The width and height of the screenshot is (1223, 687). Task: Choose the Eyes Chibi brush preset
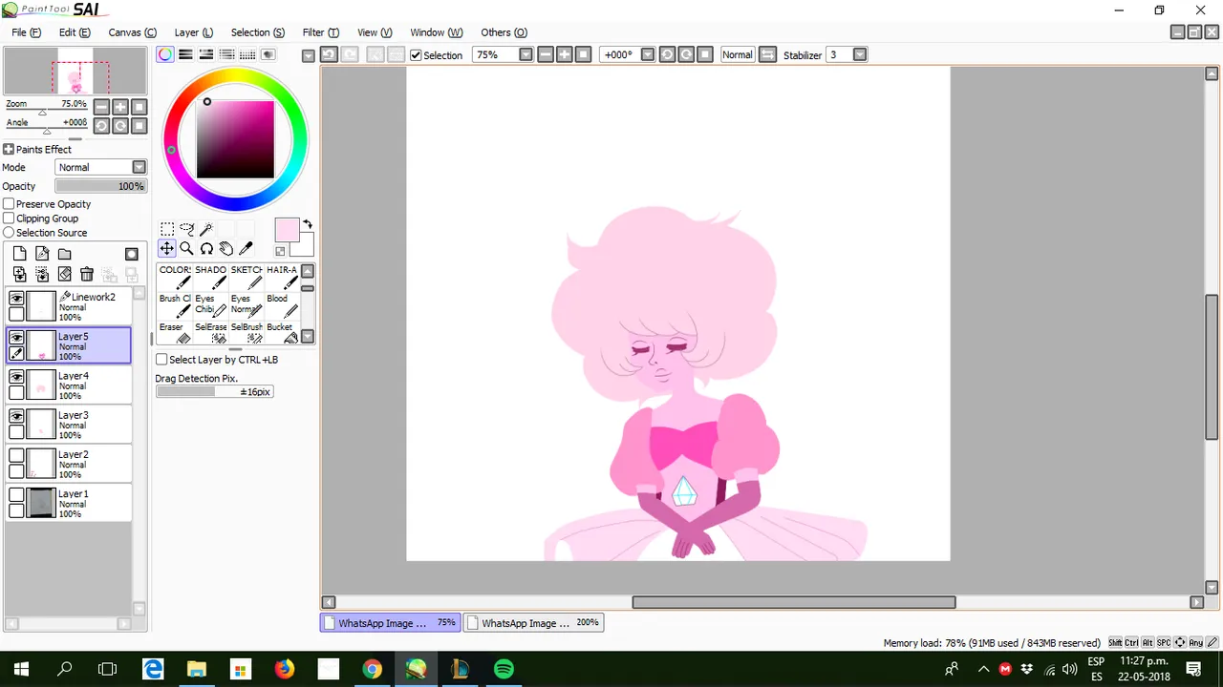coord(211,305)
